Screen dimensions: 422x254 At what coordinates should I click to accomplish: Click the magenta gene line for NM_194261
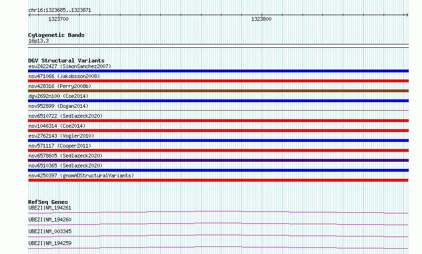[218, 212]
